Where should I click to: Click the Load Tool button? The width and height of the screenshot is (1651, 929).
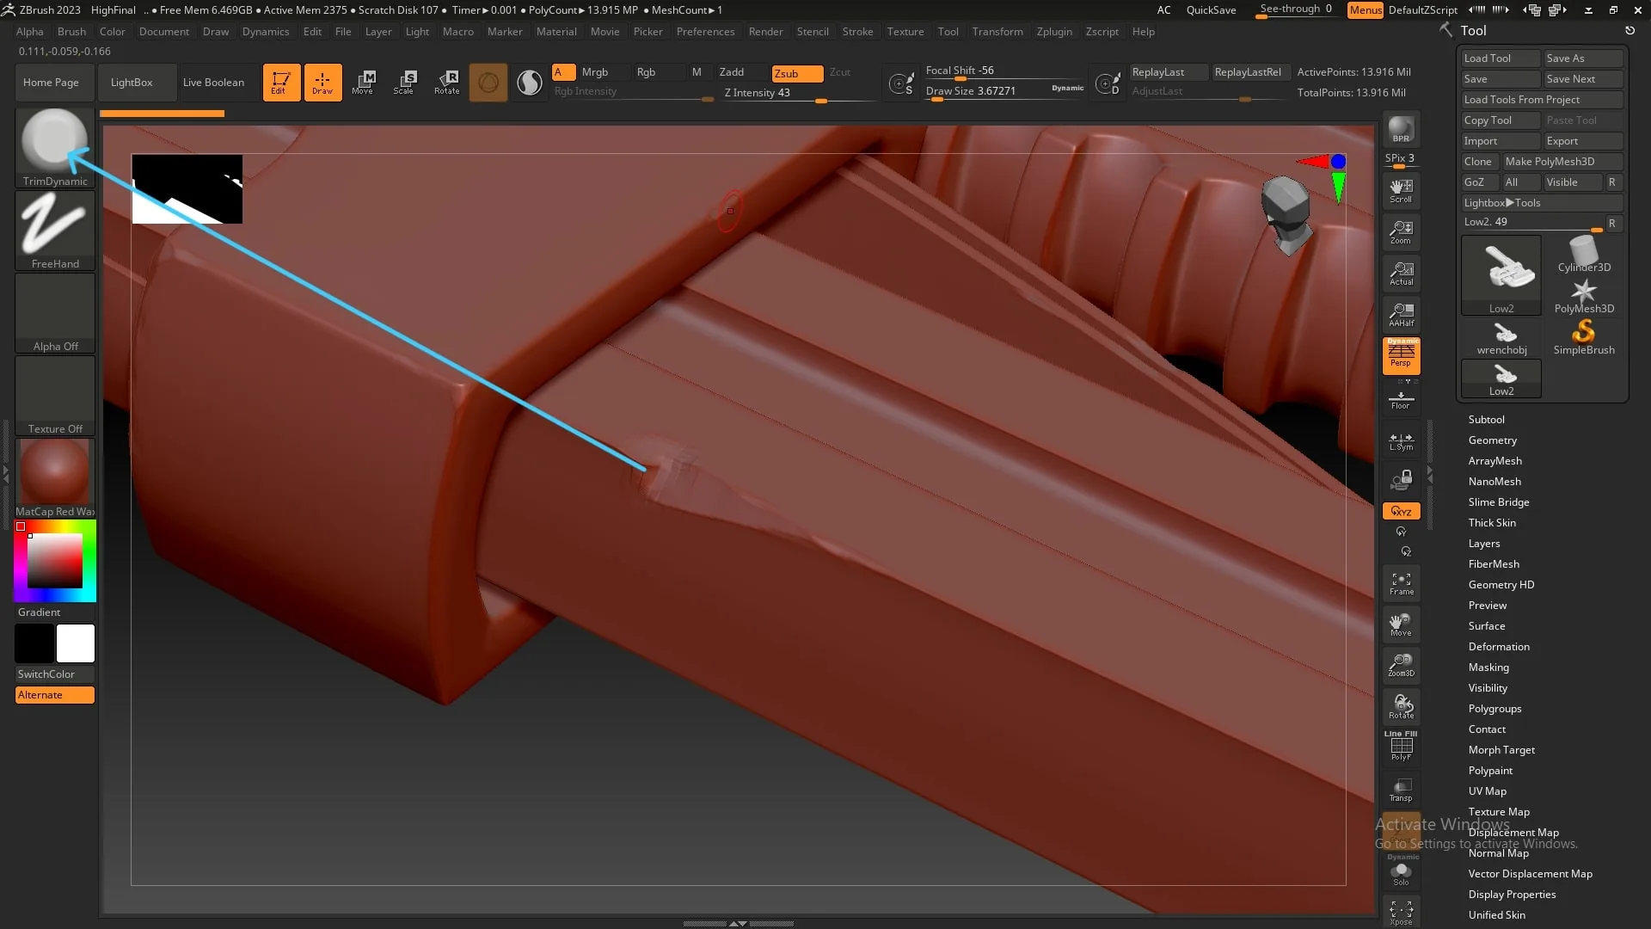1501,58
